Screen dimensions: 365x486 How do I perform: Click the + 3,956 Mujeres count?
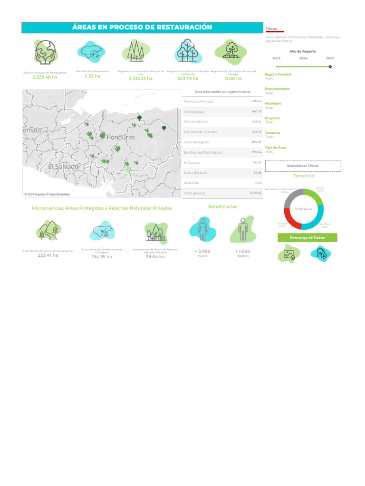pos(202,251)
